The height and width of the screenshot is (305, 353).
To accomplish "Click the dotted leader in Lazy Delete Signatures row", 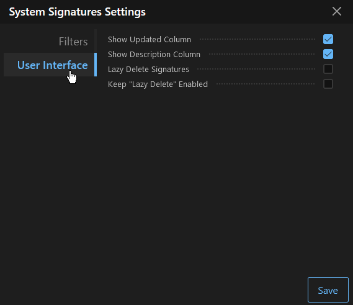I will (256, 69).
